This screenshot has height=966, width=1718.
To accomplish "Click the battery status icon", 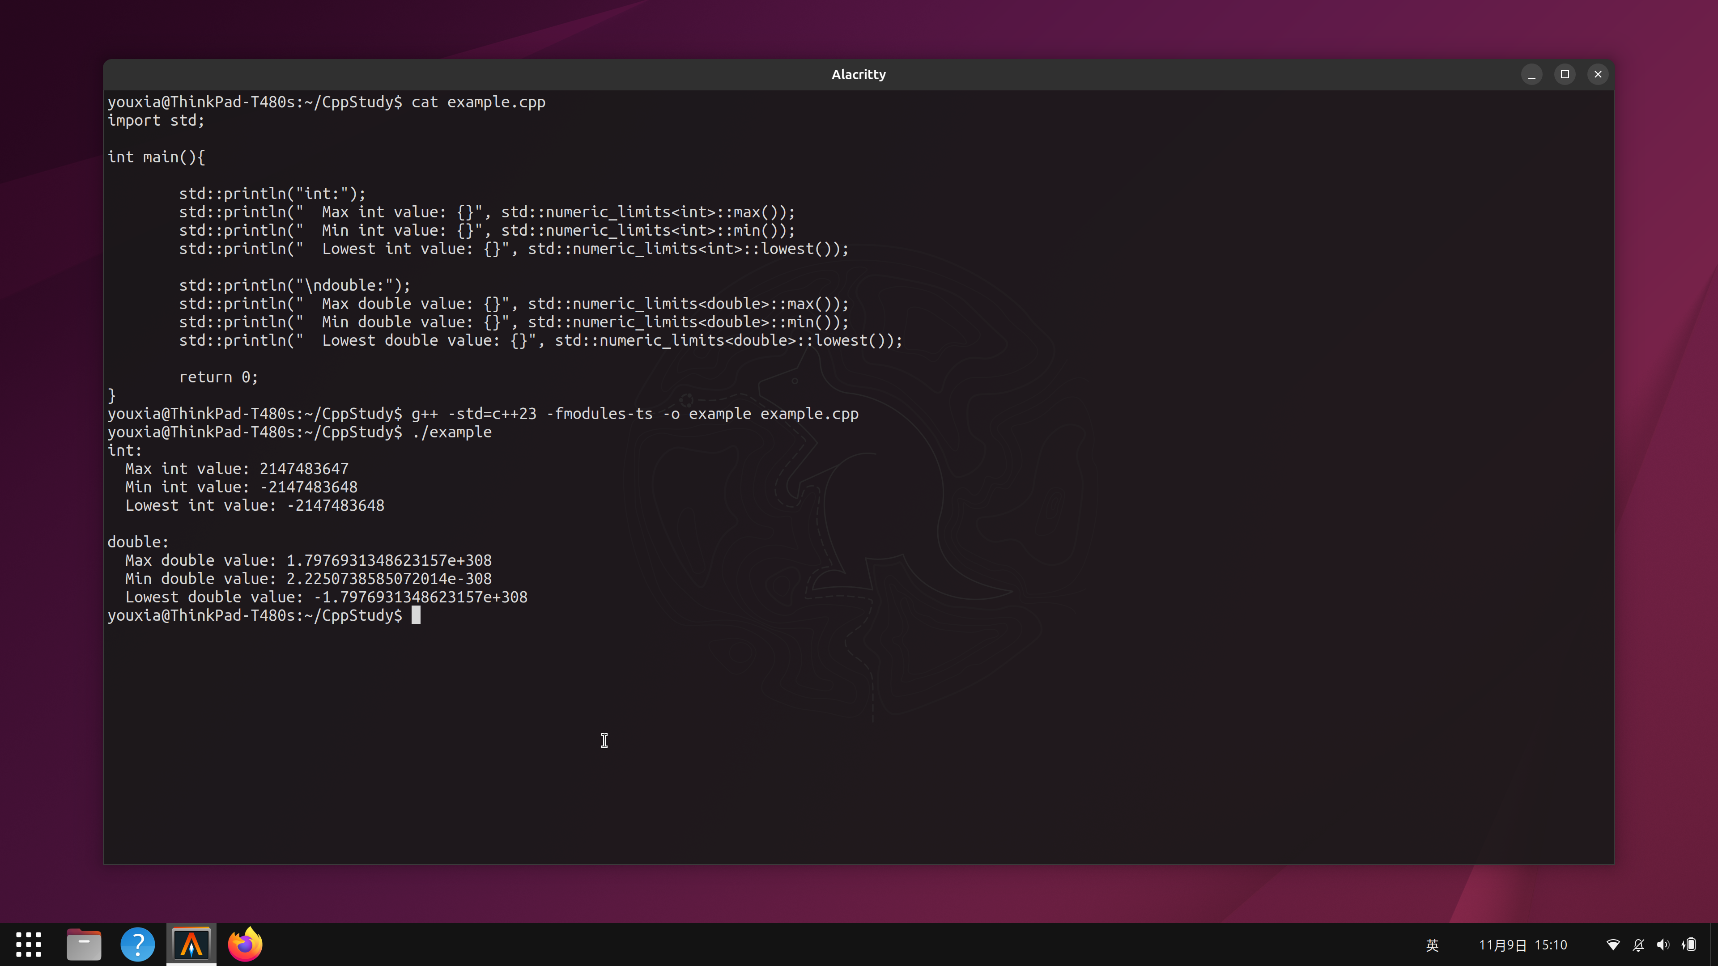I will [x=1688, y=945].
